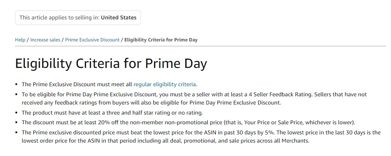This screenshot has width=391, height=156.
Task: Click the bold United States country name
Action: pyautogui.click(x=119, y=18)
